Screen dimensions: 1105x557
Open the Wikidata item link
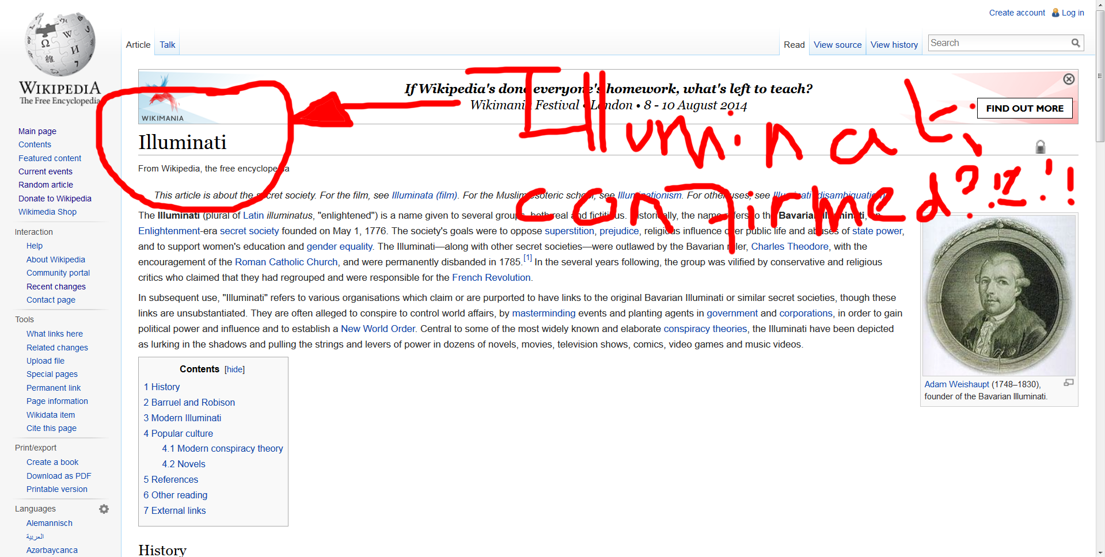click(x=51, y=415)
